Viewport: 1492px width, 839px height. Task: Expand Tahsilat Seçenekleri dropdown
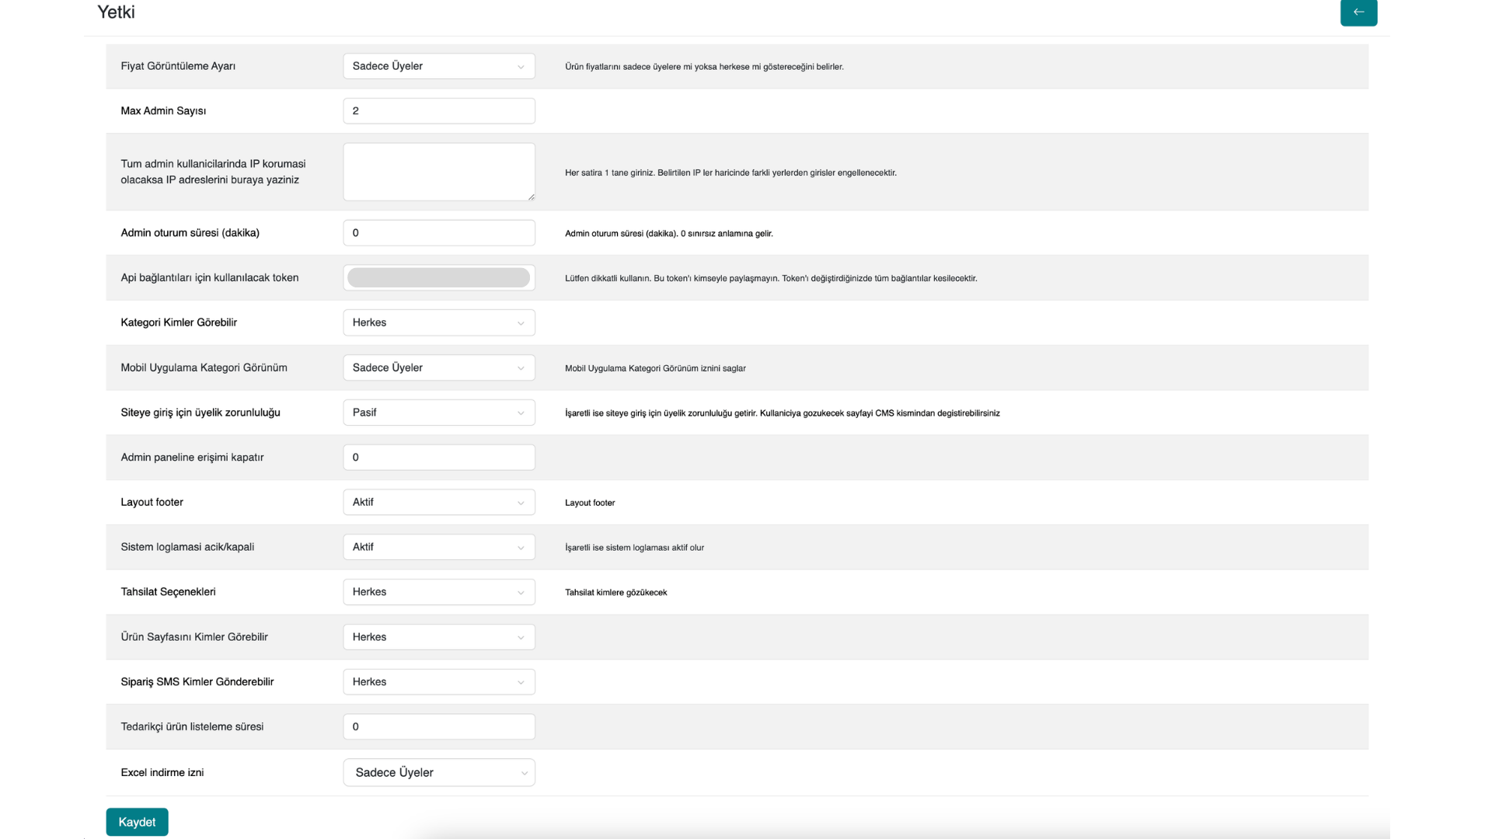[439, 593]
